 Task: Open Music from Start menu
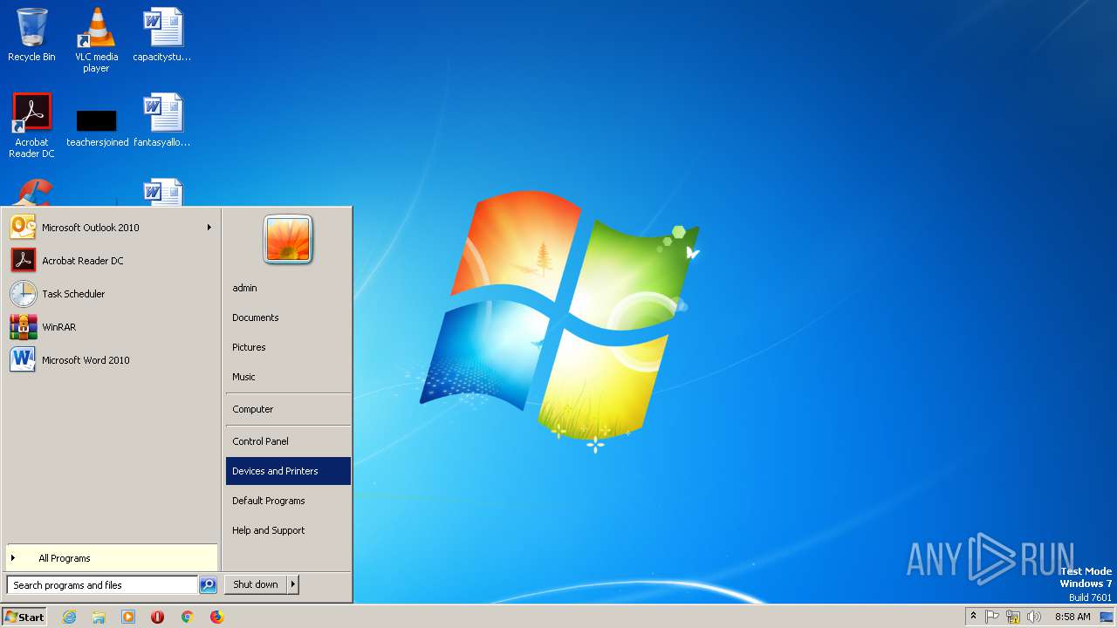click(288, 377)
